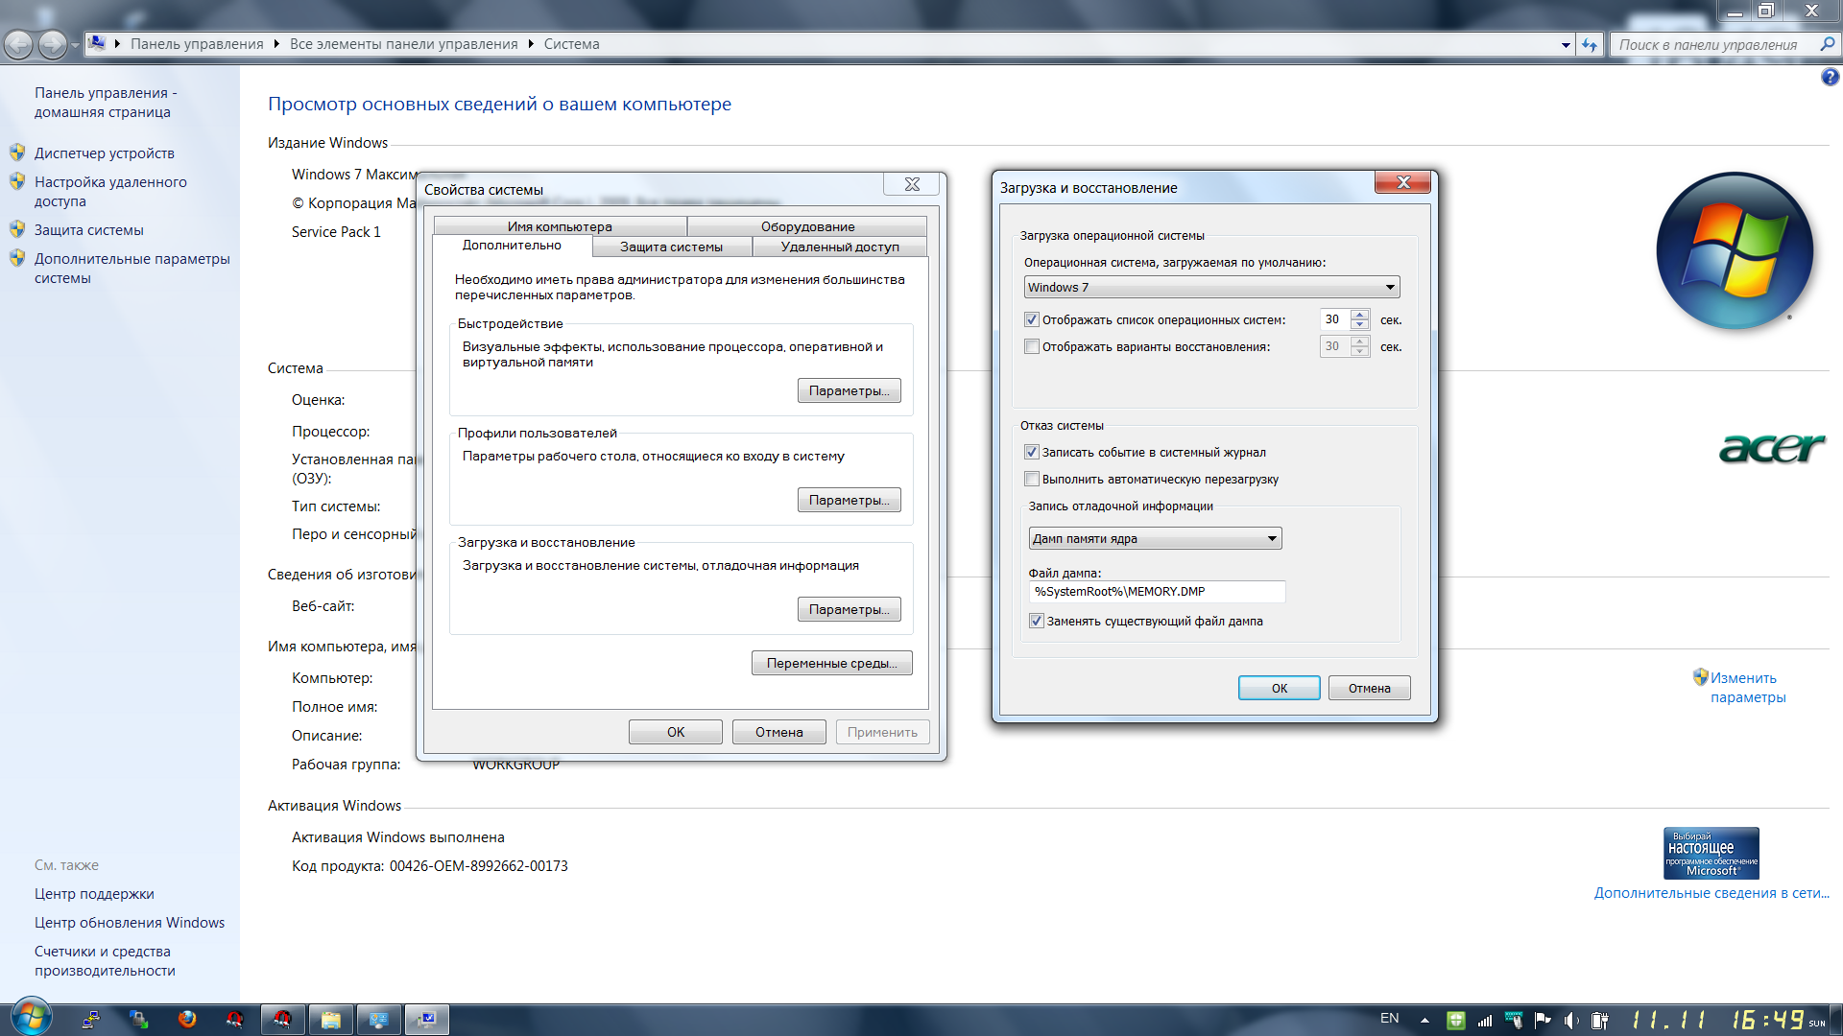Click Отмена in Свойства системы dialog
1843x1036 pixels.
coord(778,732)
